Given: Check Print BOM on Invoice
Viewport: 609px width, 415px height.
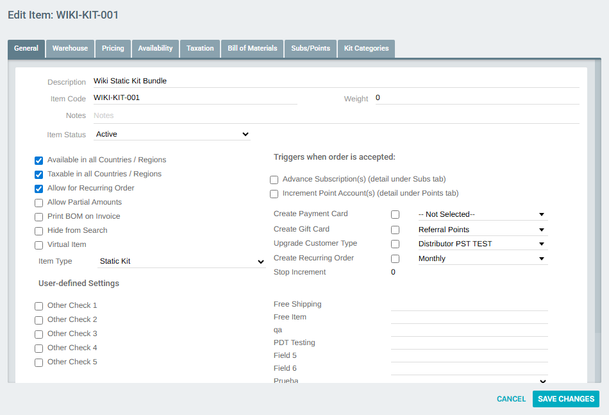Looking at the screenshot, I should [38, 216].
